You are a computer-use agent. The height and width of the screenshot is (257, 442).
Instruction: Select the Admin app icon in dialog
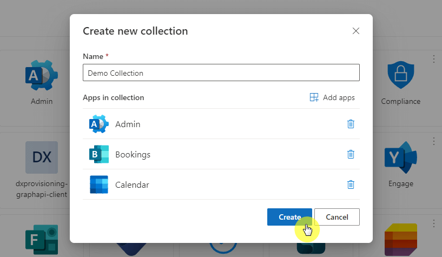pos(98,124)
